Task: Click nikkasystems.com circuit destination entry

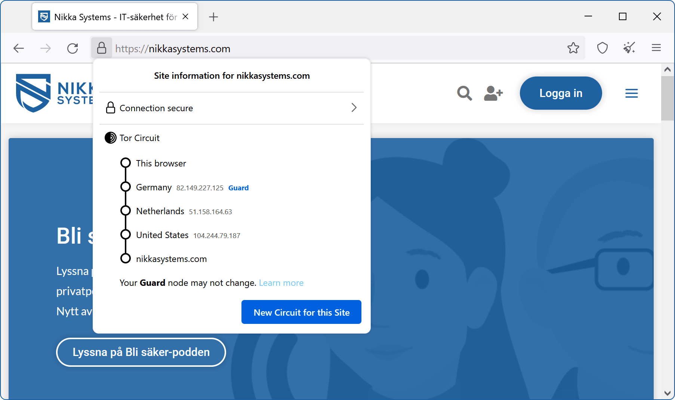Action: [x=163, y=259]
